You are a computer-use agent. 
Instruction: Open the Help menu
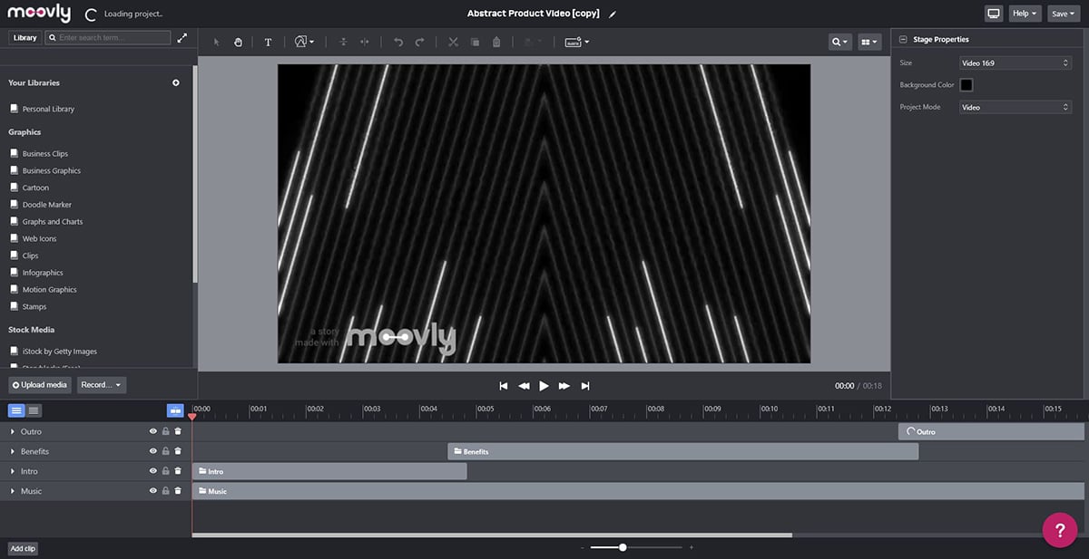pos(1024,14)
